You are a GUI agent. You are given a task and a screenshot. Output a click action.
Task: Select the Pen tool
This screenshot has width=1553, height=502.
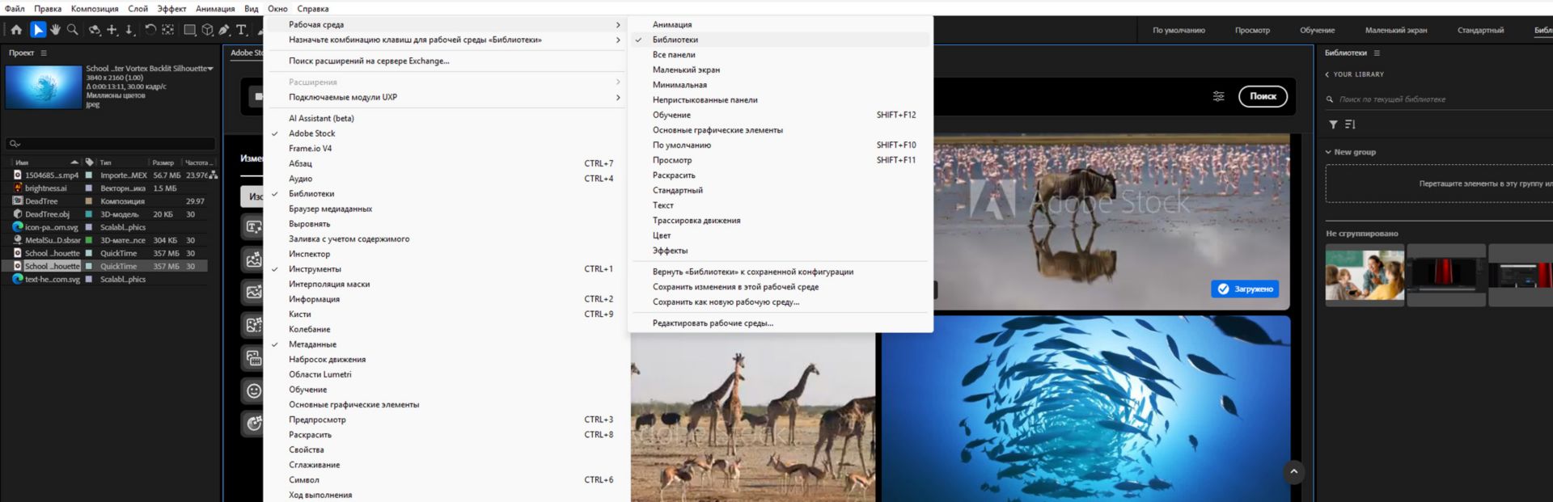[x=224, y=30]
